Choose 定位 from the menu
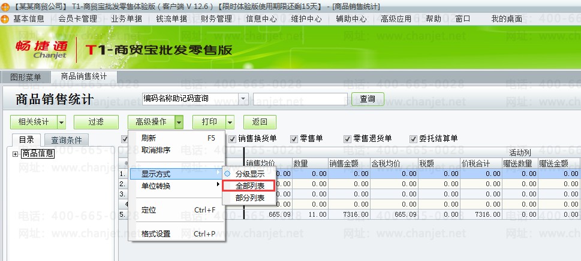581x261 pixels. 176,210
